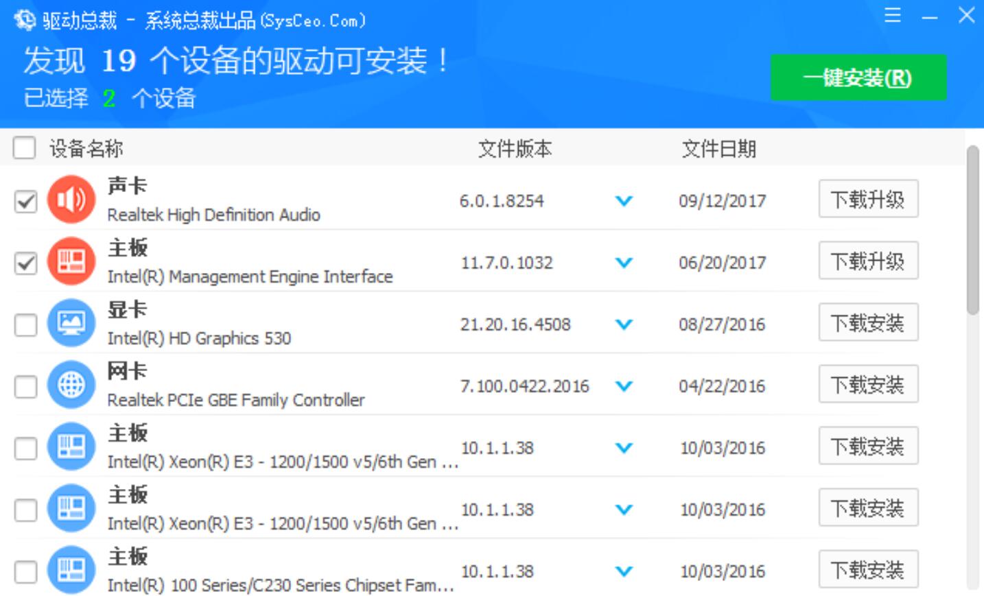Viewport: 984px width, 596px height.
Task: Check the Intel HD Graphics 530 checkbox
Action: click(x=26, y=324)
